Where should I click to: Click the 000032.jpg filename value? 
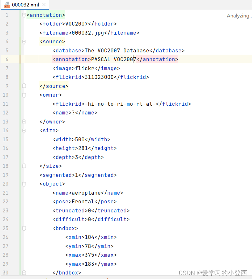pos(88,33)
